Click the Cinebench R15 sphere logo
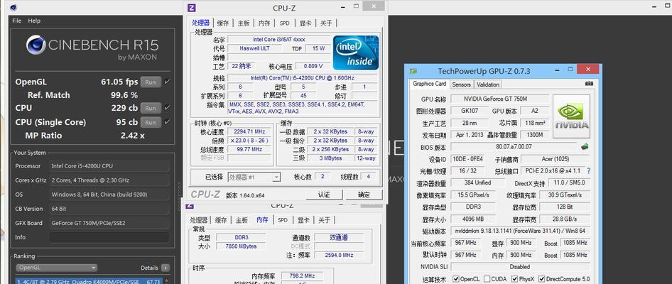 tap(36, 45)
